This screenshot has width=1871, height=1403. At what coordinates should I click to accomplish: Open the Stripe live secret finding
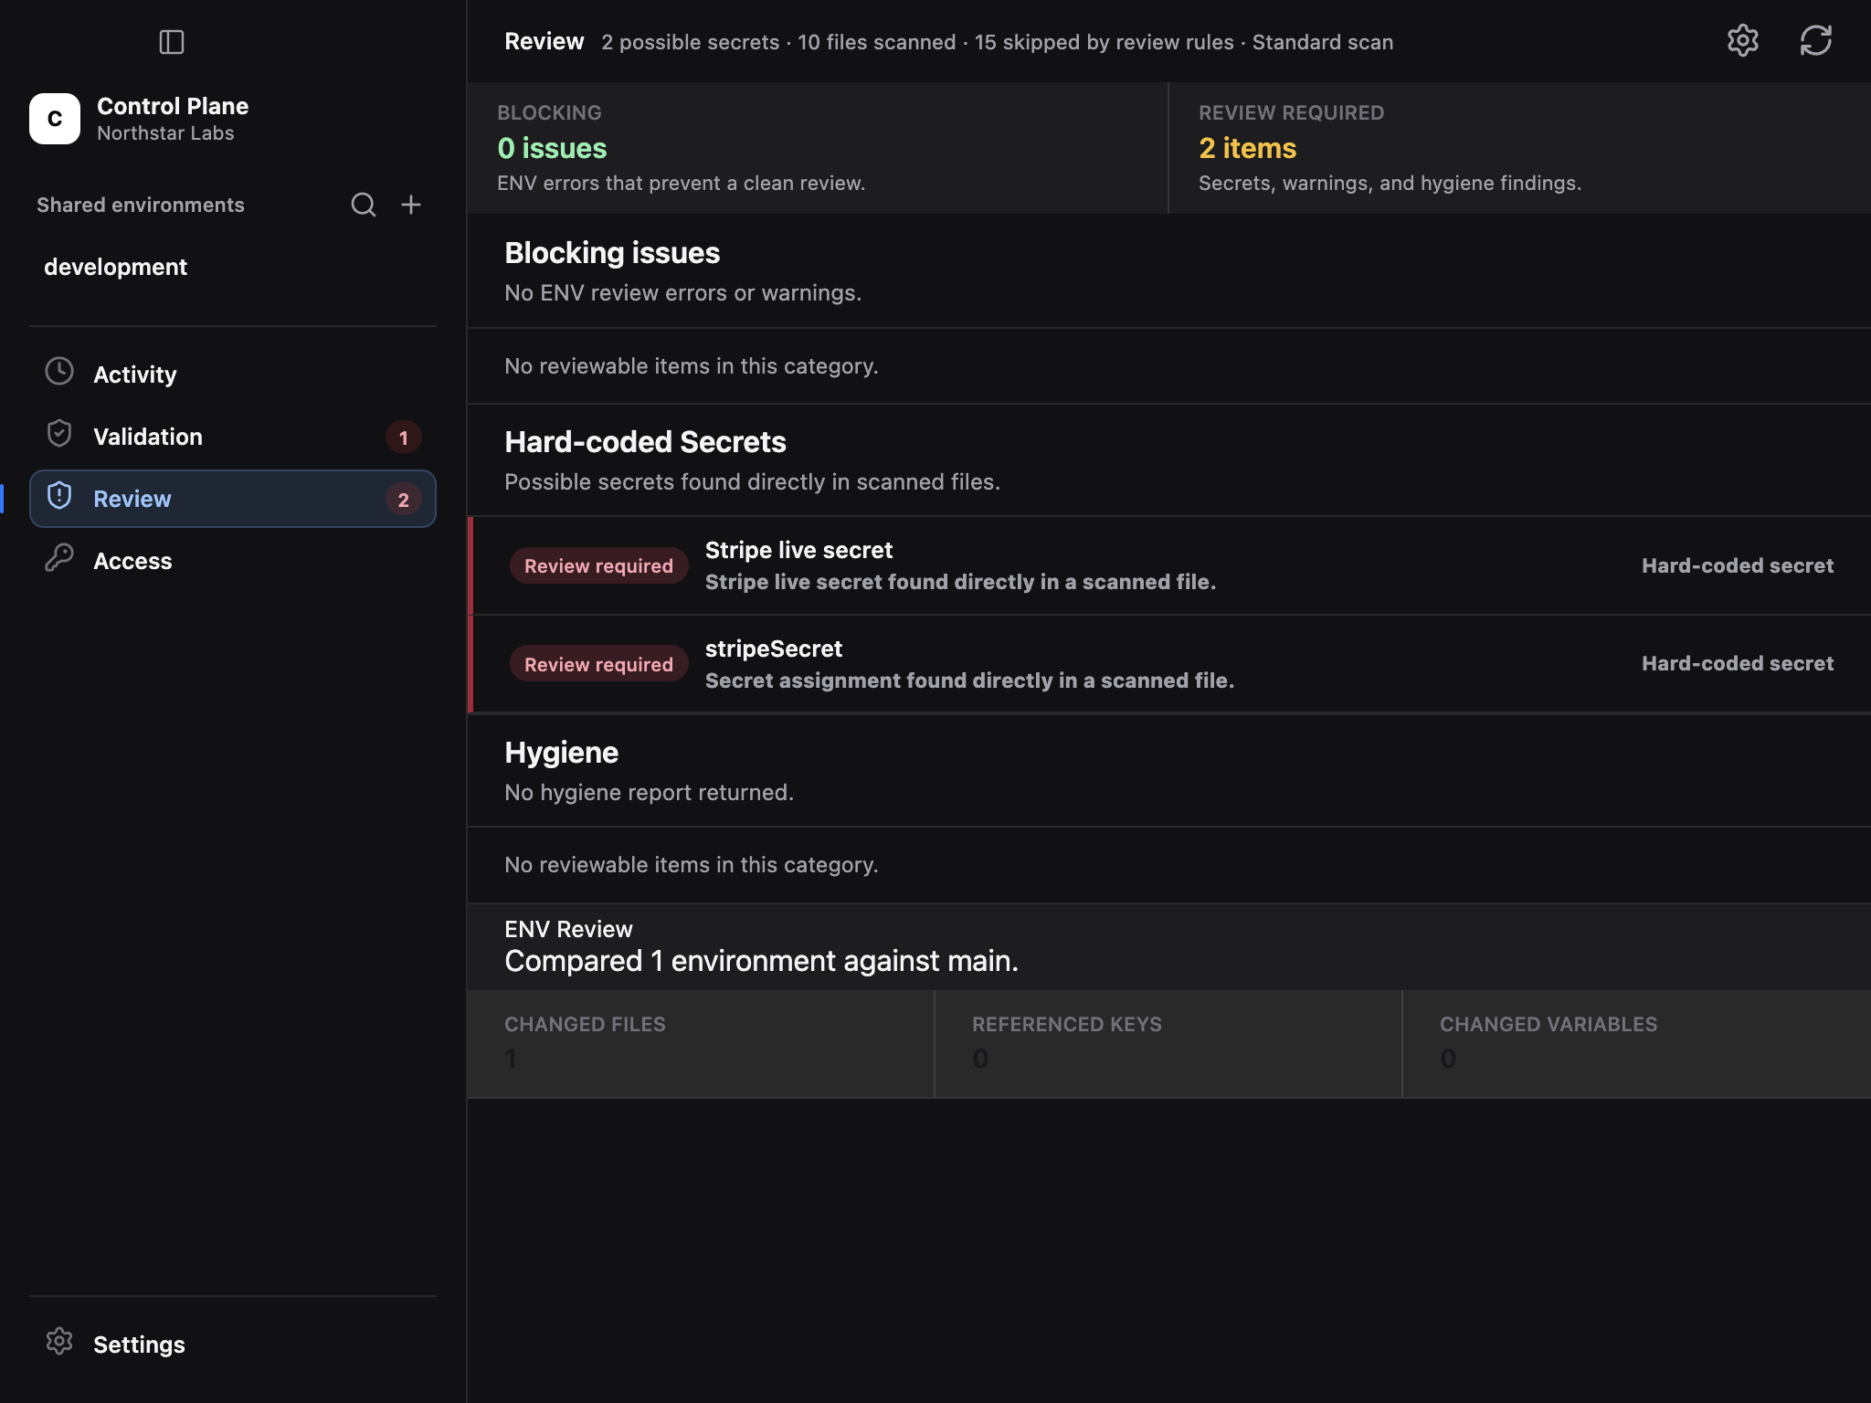tap(1171, 566)
